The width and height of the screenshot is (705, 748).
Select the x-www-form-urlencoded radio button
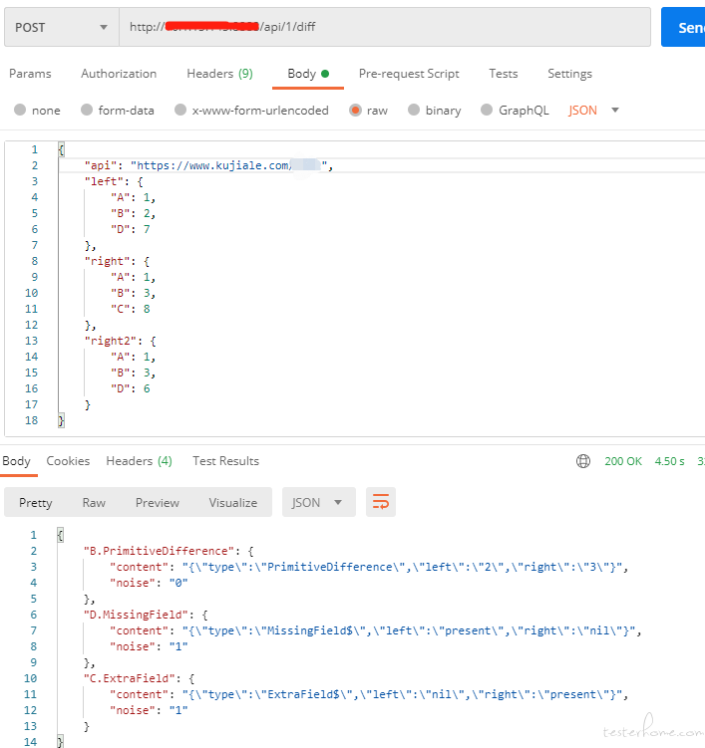click(x=180, y=110)
